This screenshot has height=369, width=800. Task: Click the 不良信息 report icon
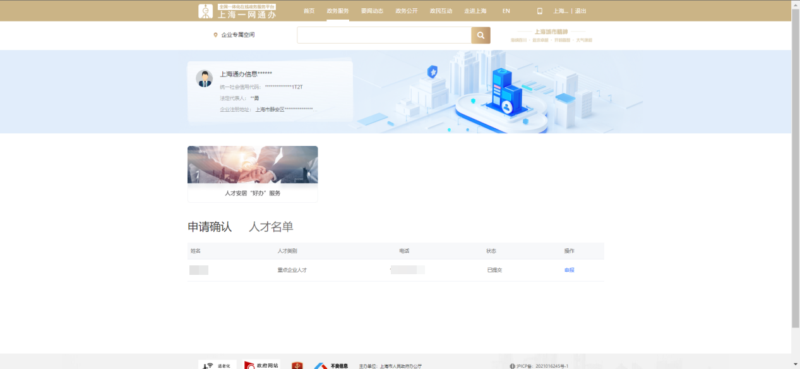(x=331, y=365)
